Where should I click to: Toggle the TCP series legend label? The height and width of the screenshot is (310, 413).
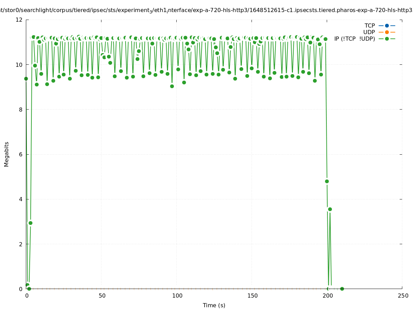370,25
